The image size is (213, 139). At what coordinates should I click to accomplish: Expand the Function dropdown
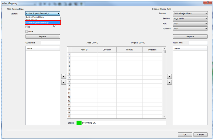pyautogui.click(x=190, y=28)
